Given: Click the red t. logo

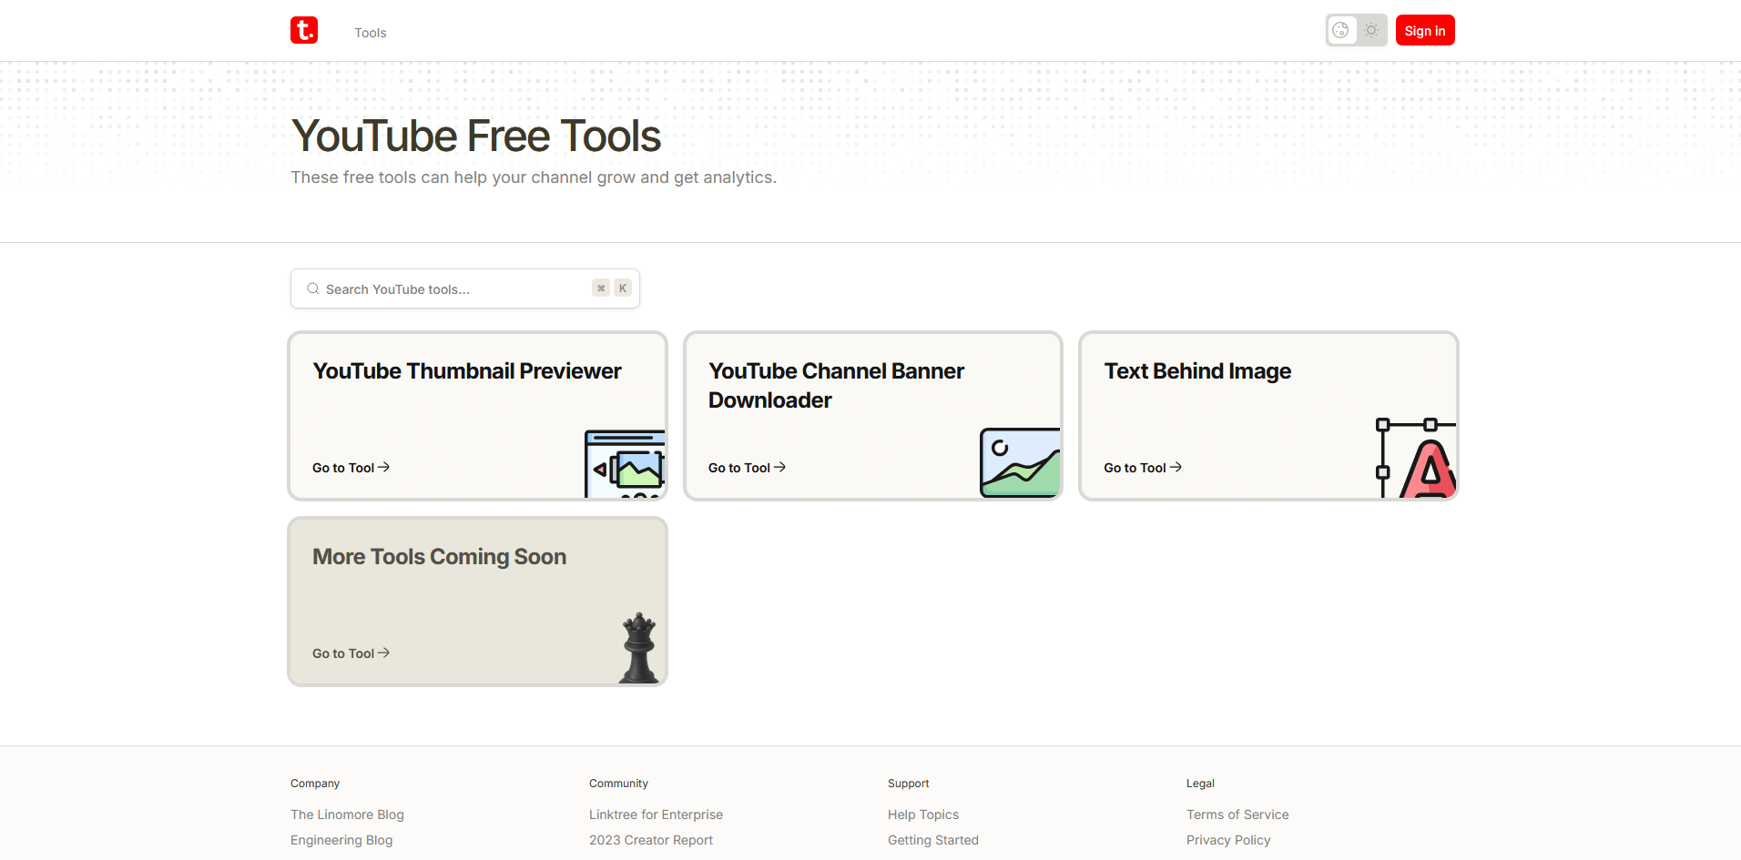Looking at the screenshot, I should click(x=304, y=30).
